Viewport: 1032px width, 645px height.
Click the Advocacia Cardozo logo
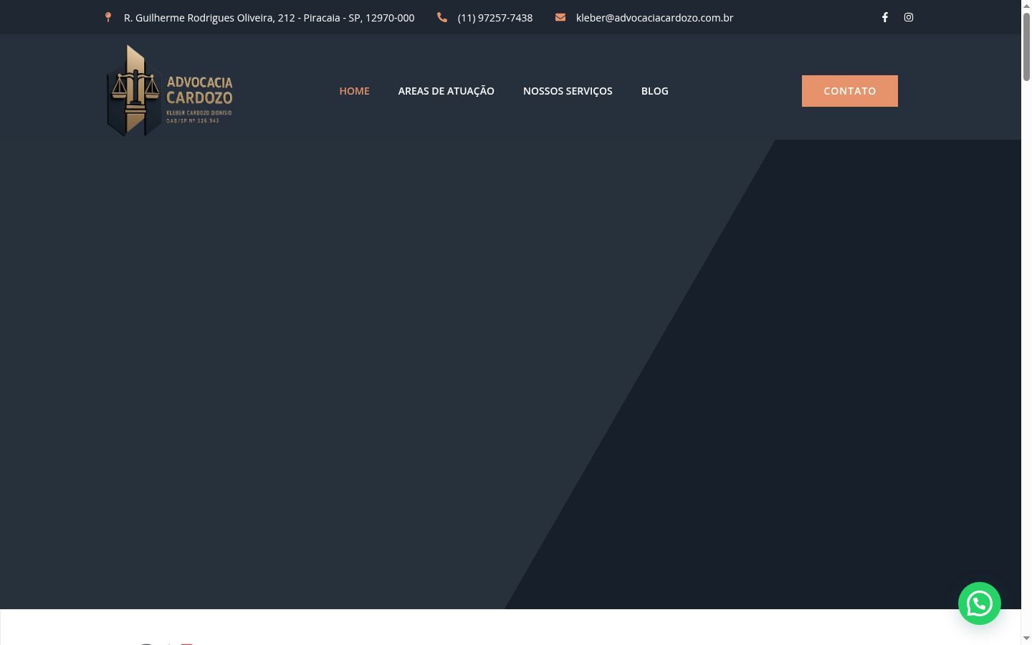click(x=169, y=90)
